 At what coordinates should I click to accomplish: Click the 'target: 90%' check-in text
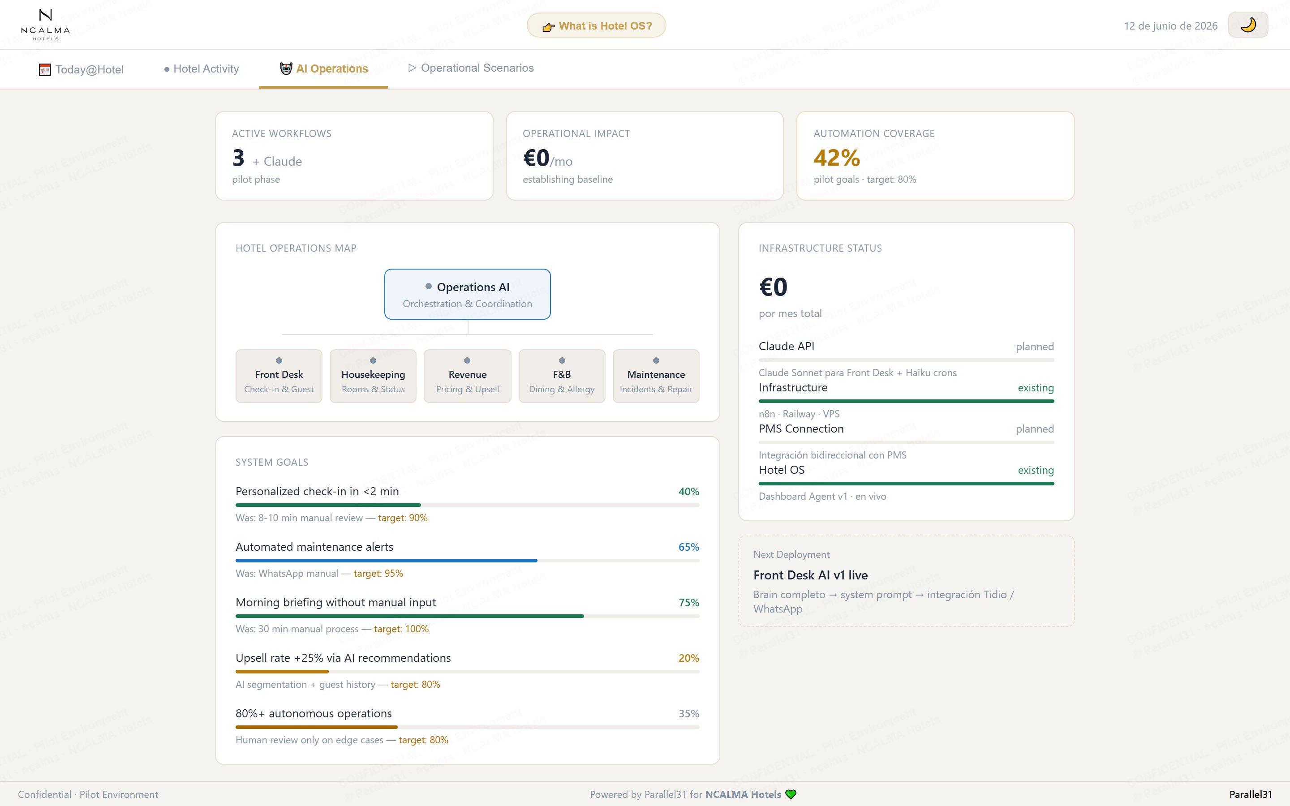click(x=403, y=518)
